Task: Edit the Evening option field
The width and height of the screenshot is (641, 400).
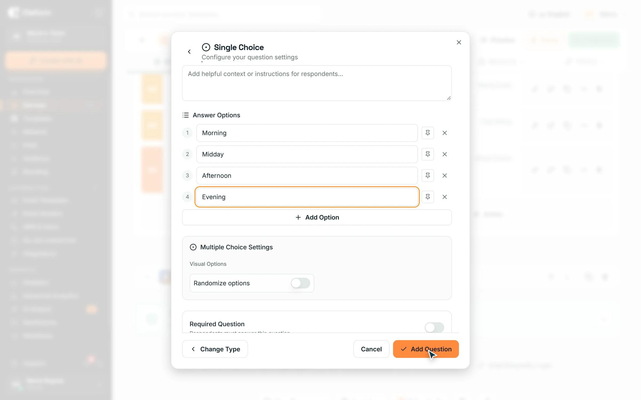Action: coord(307,197)
